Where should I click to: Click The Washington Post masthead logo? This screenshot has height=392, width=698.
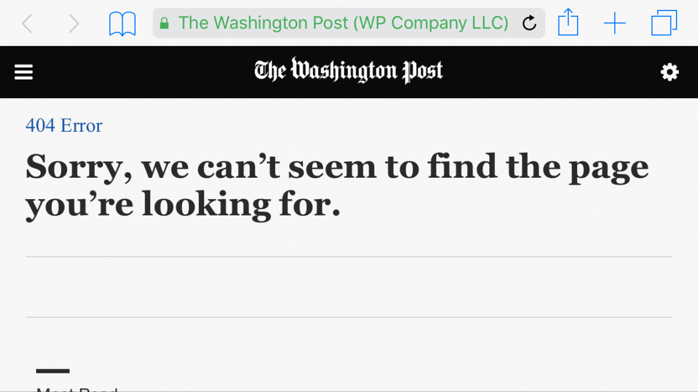348,71
